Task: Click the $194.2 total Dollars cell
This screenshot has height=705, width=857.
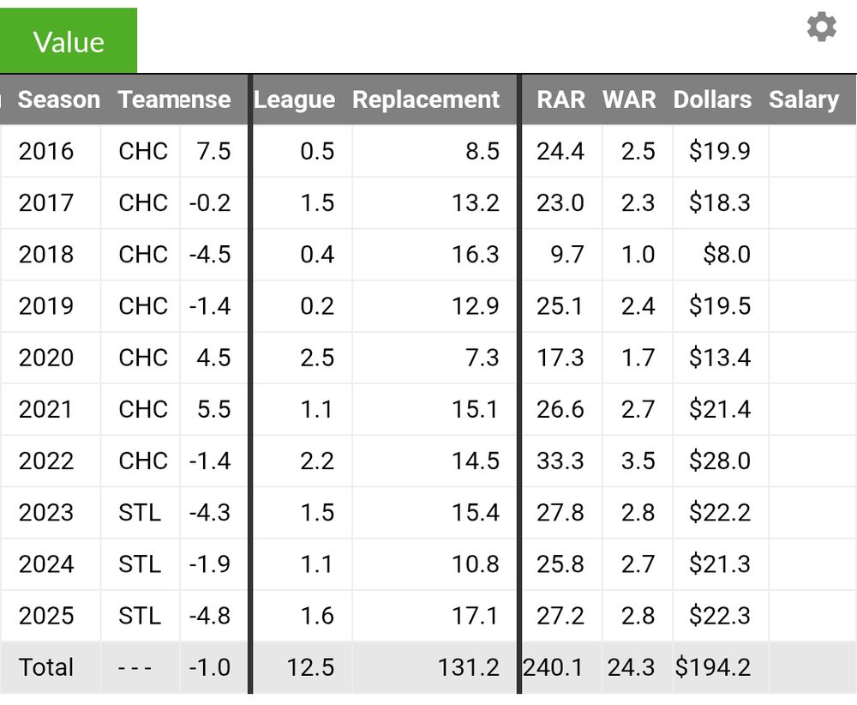Action: tap(713, 667)
